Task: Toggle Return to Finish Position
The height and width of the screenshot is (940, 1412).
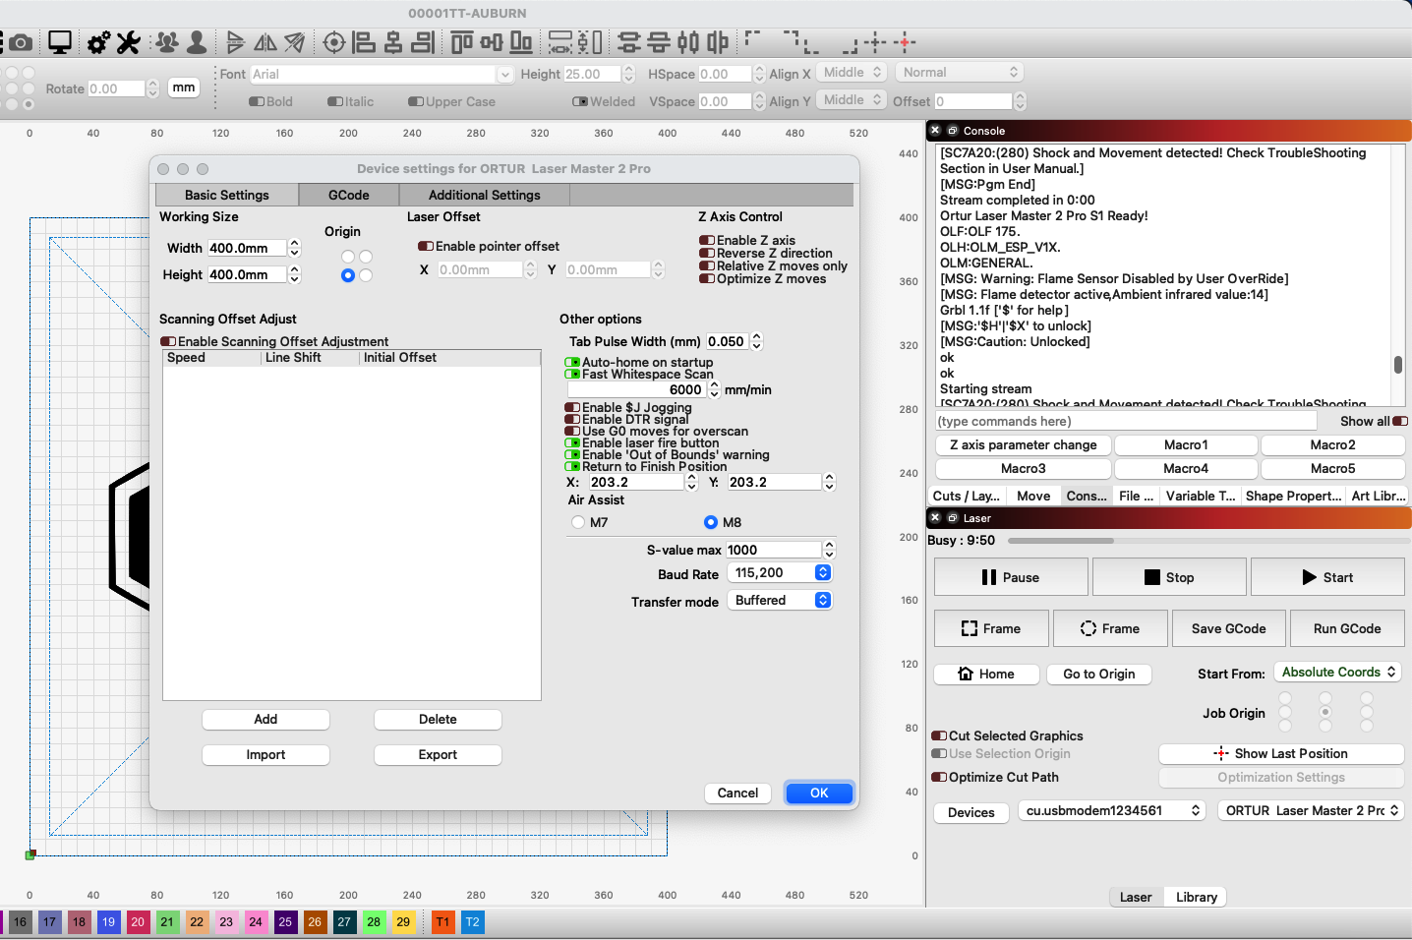Action: (x=572, y=466)
